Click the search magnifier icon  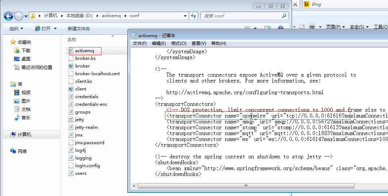[284, 16]
